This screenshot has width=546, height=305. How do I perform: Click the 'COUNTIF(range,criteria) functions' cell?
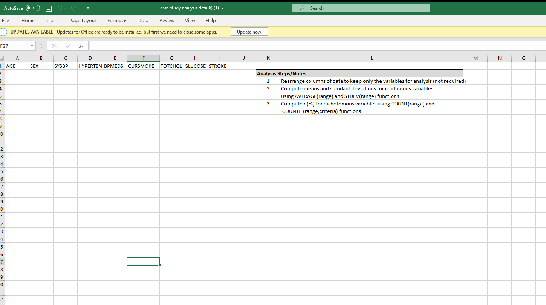point(372,111)
